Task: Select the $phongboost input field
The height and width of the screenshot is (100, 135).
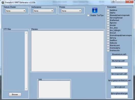Action: click(x=119, y=90)
